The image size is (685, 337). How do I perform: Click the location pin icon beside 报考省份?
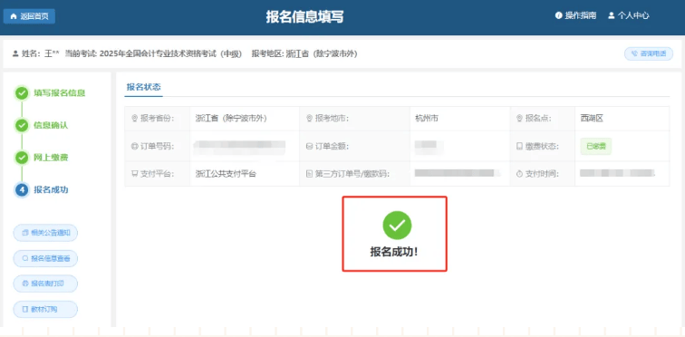pyautogui.click(x=134, y=119)
